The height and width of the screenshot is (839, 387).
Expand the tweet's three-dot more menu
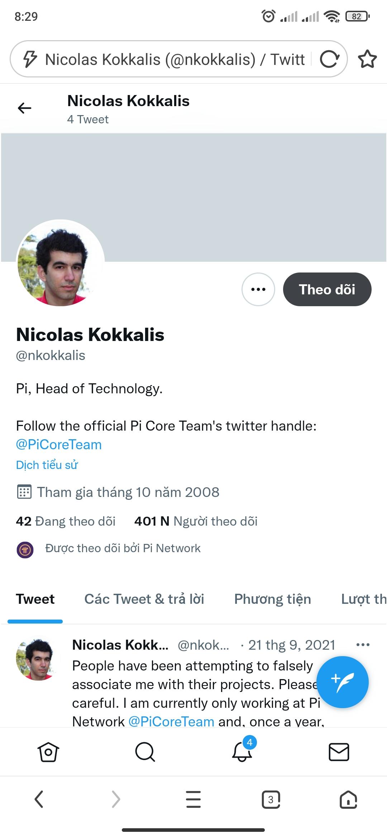(x=363, y=645)
